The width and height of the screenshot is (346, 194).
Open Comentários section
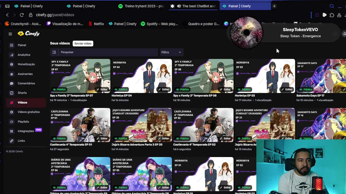(26, 83)
